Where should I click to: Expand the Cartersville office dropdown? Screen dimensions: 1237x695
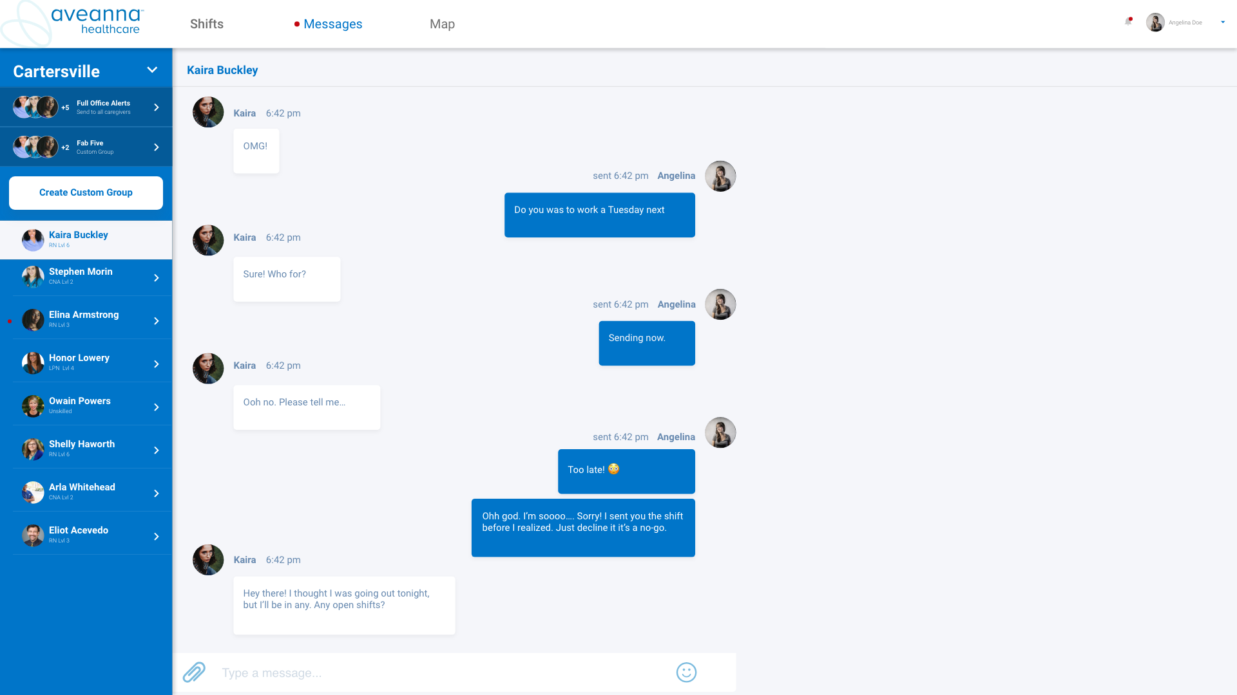(x=152, y=70)
